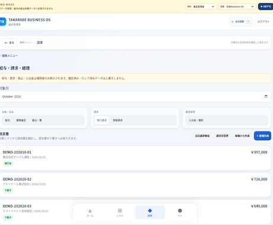273x225 pixels.
Task: Click the TB logo icon
Action: coord(2,21)
